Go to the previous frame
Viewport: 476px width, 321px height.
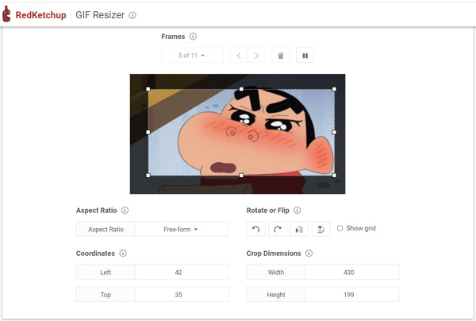pos(239,56)
